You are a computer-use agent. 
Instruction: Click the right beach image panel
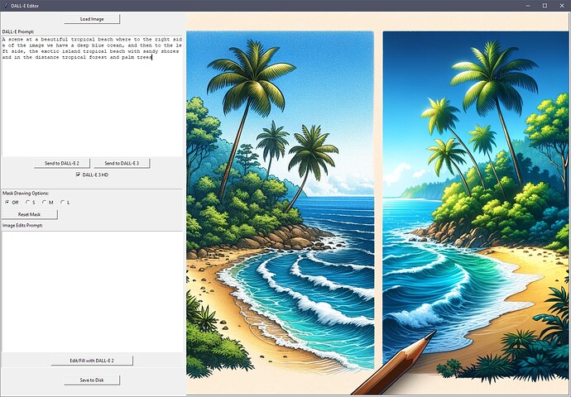tap(477, 203)
